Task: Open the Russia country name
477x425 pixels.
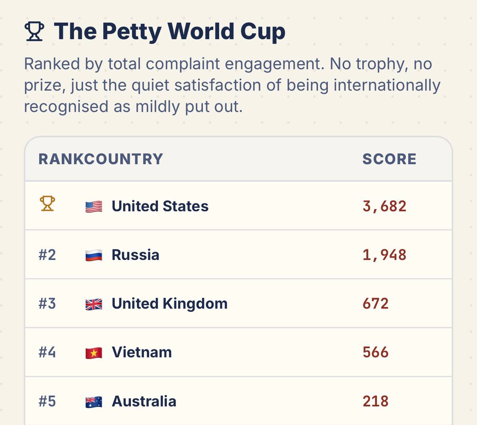Action: coord(136,255)
